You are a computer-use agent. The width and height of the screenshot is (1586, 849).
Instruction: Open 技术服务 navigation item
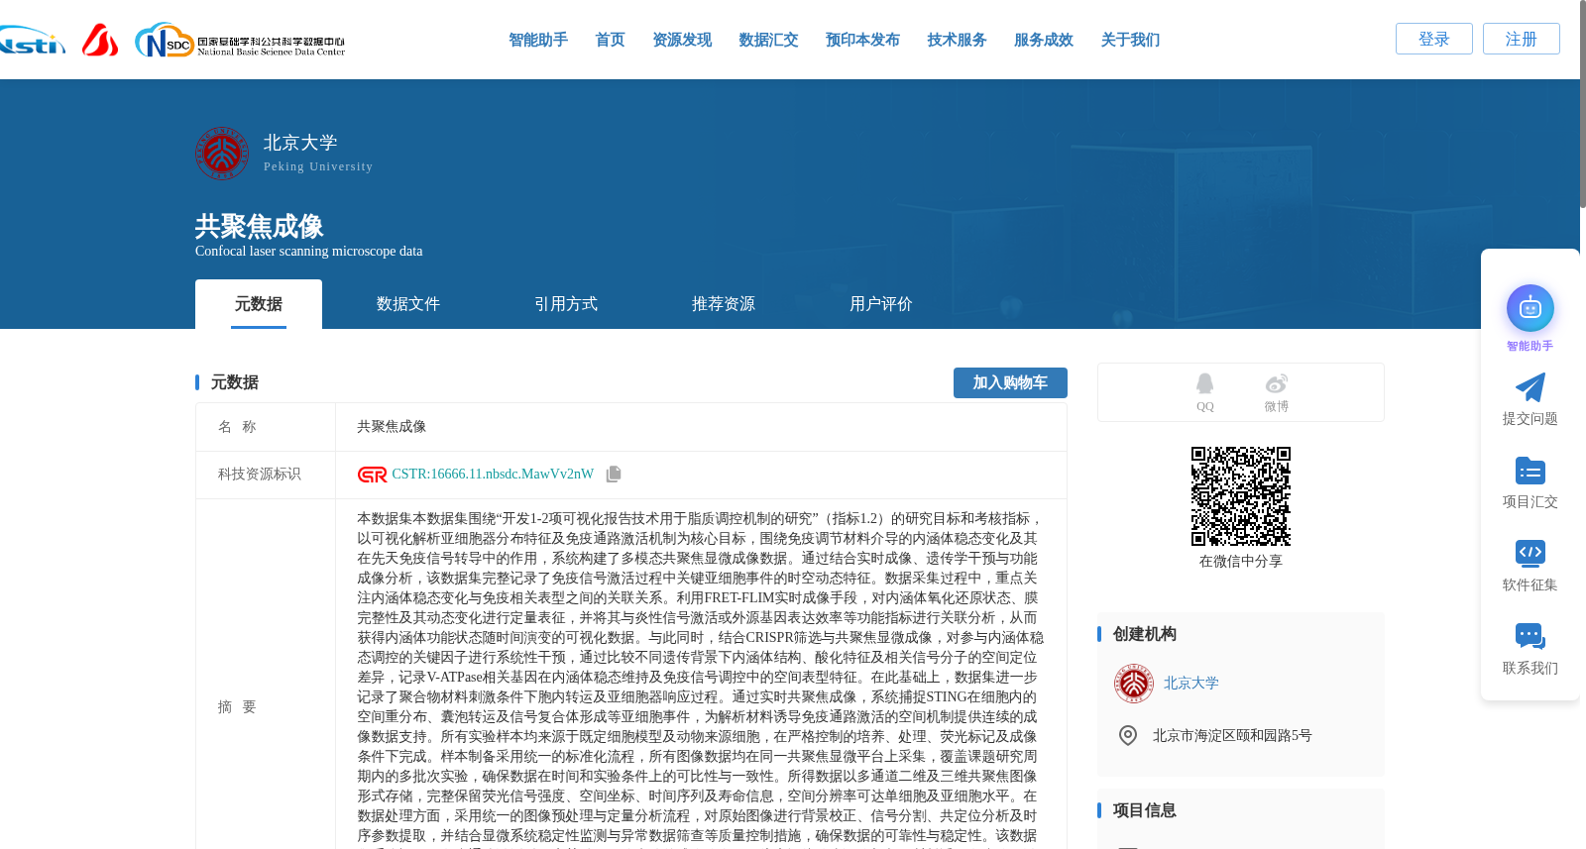point(957,40)
